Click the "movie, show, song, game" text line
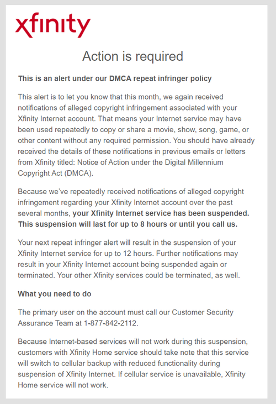276x404 pixels. click(x=133, y=129)
